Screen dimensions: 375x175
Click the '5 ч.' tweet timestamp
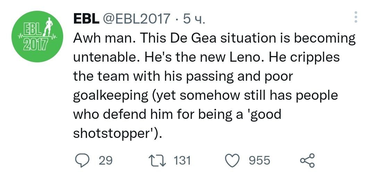click(194, 18)
